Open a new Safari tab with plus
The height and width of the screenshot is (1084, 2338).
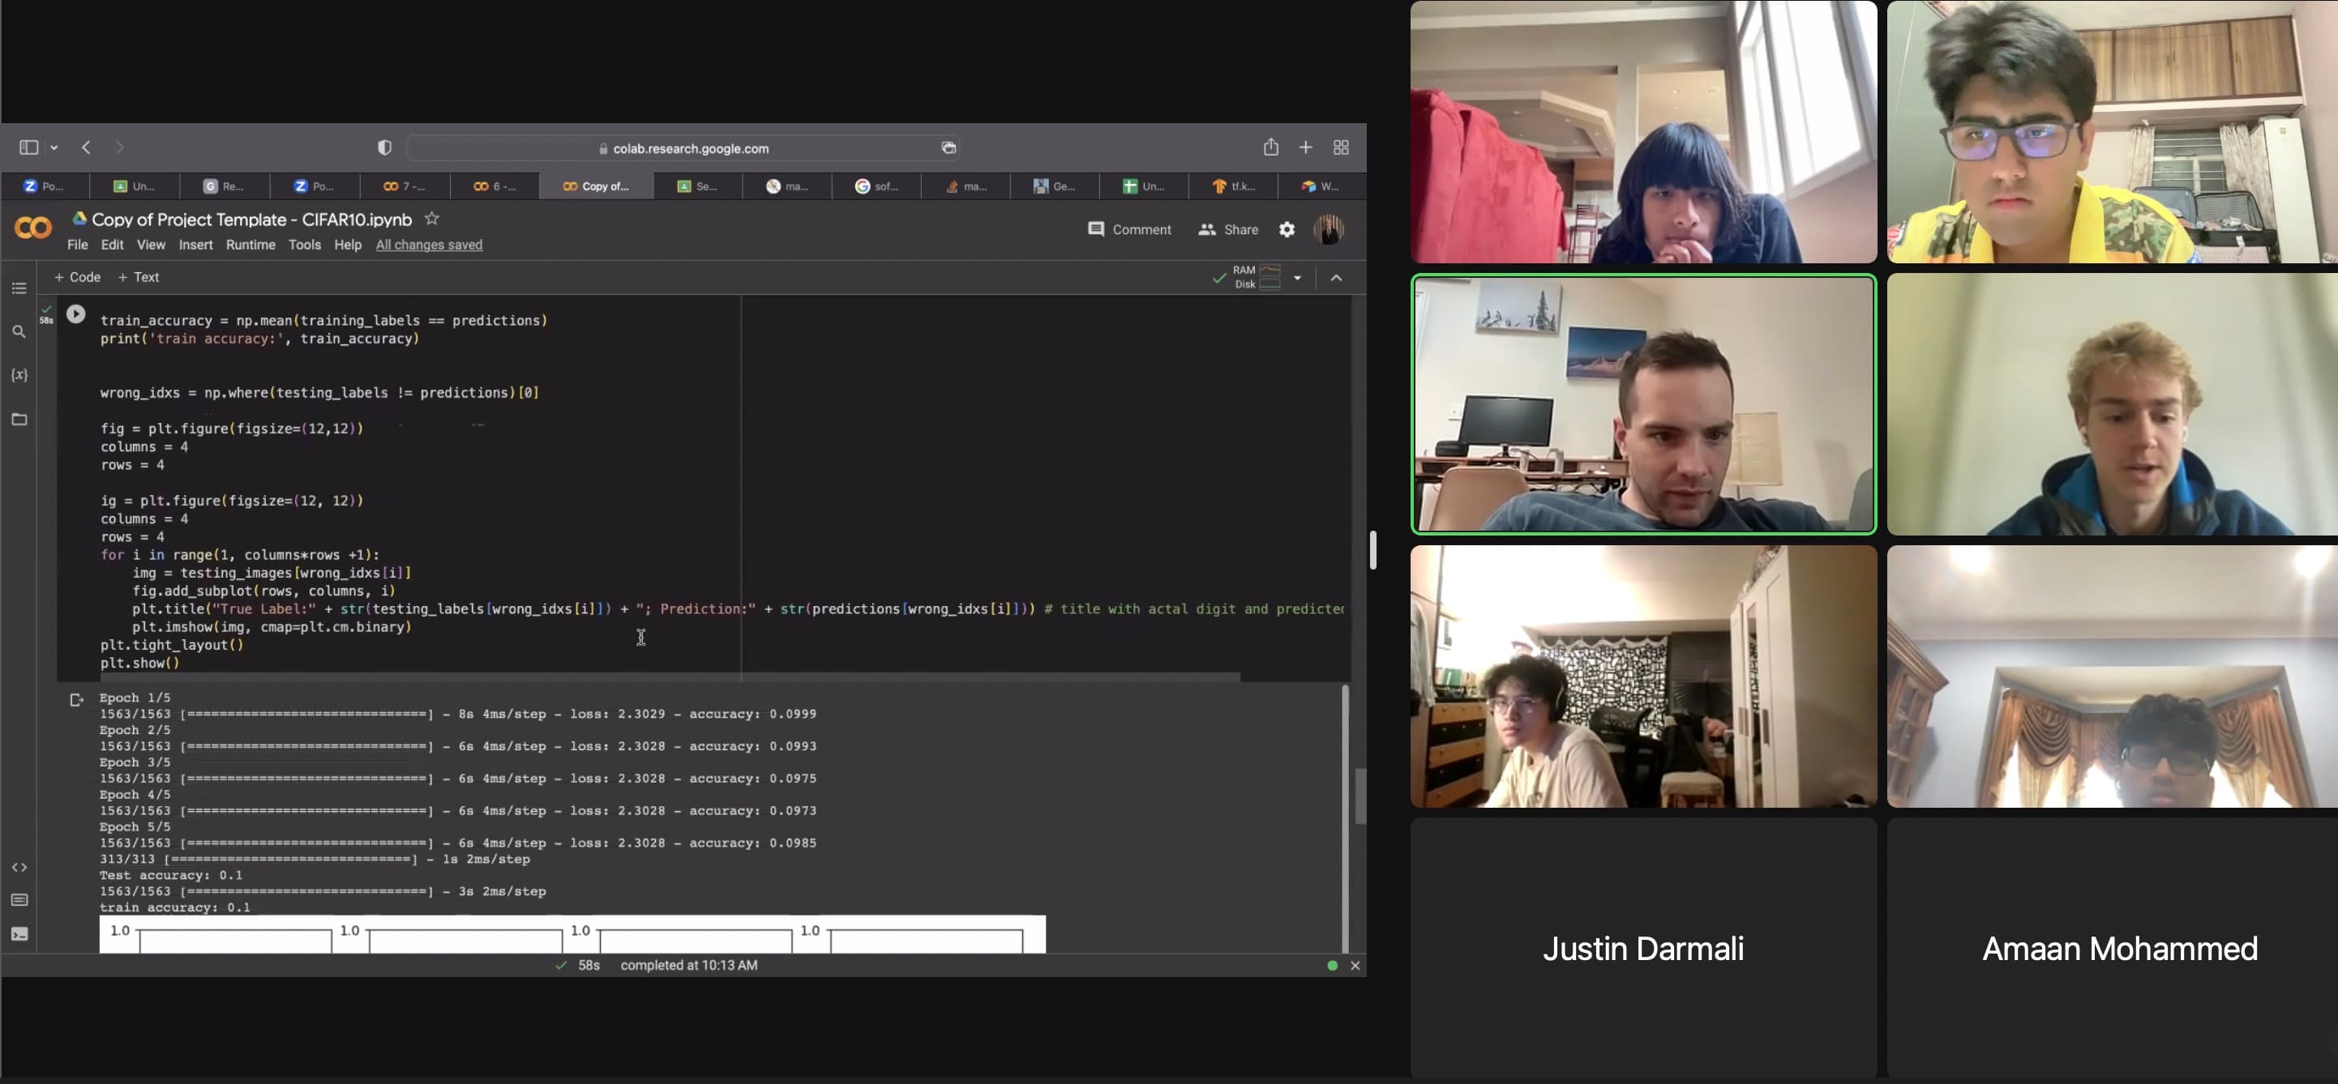(1305, 147)
